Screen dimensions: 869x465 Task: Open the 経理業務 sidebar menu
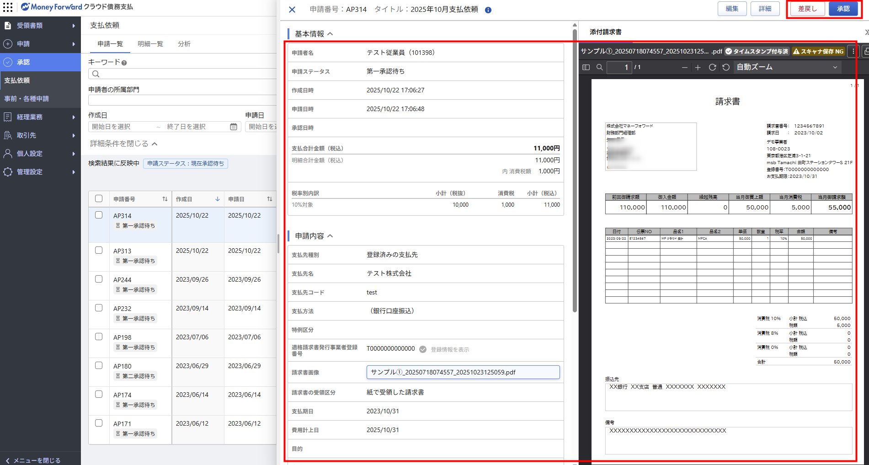click(x=40, y=117)
